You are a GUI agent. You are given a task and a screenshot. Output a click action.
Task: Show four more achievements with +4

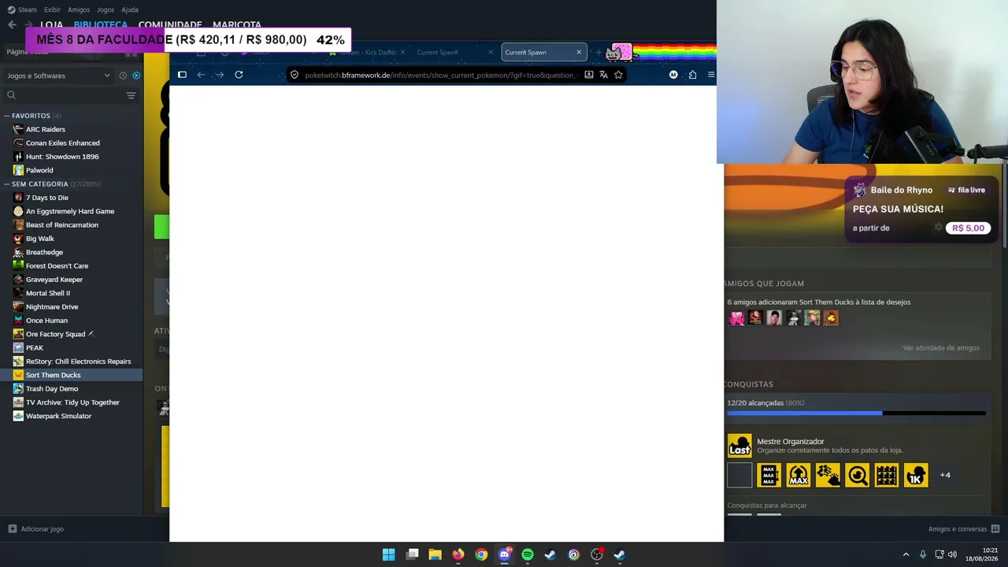(x=945, y=475)
